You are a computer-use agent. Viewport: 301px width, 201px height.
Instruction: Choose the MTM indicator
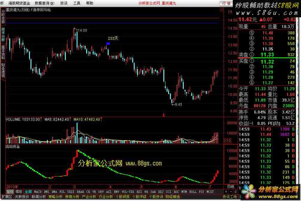point(184,192)
